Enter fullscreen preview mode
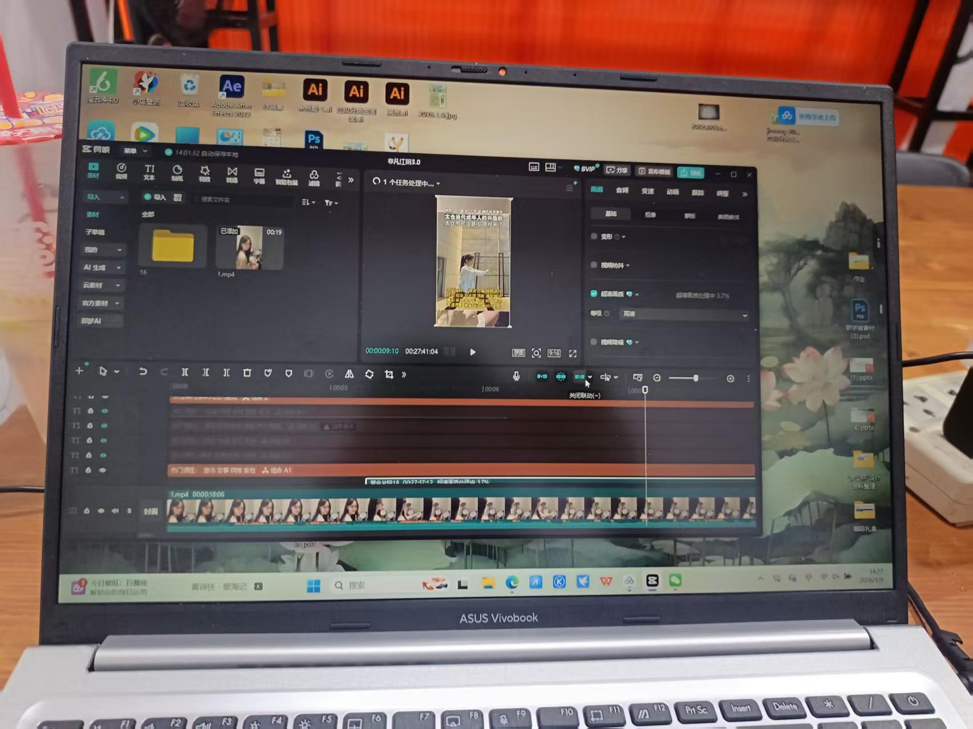The height and width of the screenshot is (729, 973). [x=573, y=353]
